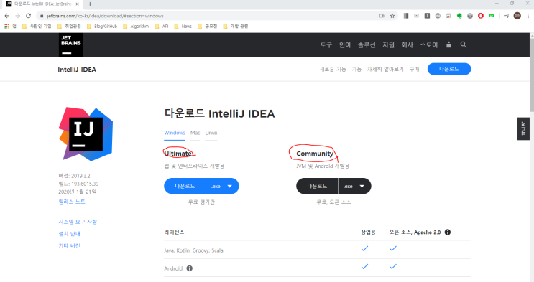Download the Community edition
Image resolution: width=534 pixels, height=282 pixels.
317,186
